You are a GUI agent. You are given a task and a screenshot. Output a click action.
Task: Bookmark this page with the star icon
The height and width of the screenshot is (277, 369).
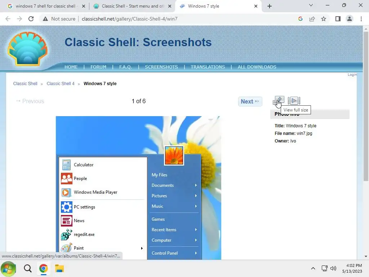coord(324,19)
